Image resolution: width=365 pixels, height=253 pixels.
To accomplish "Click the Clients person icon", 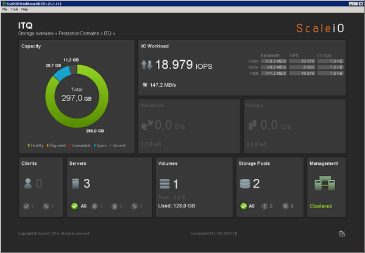I will coord(27,184).
